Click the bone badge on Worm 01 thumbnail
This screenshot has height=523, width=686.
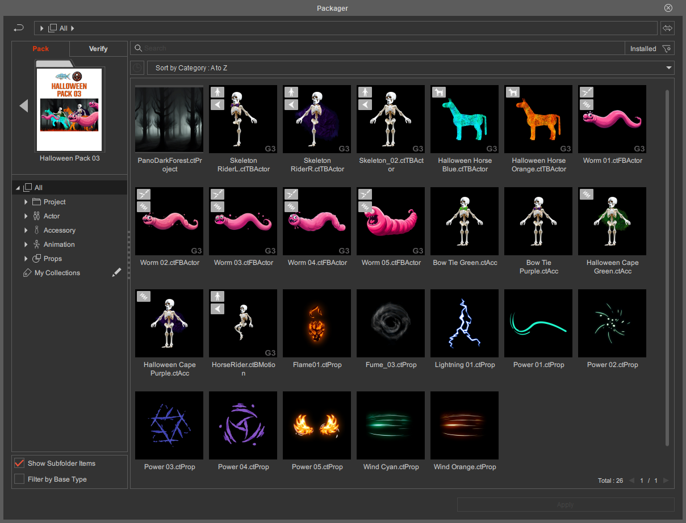coord(587,92)
